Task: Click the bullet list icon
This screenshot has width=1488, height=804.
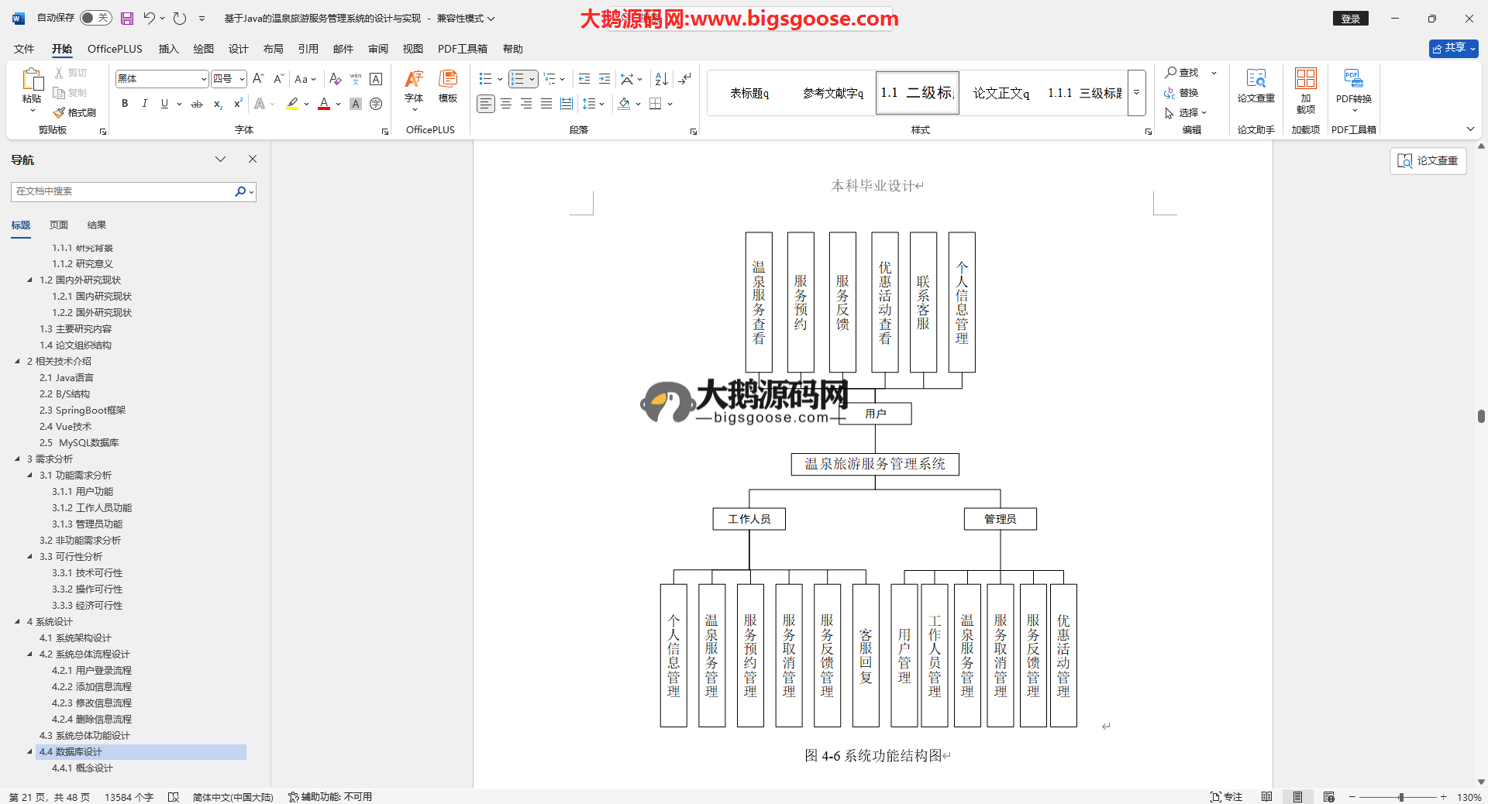Action: [486, 79]
